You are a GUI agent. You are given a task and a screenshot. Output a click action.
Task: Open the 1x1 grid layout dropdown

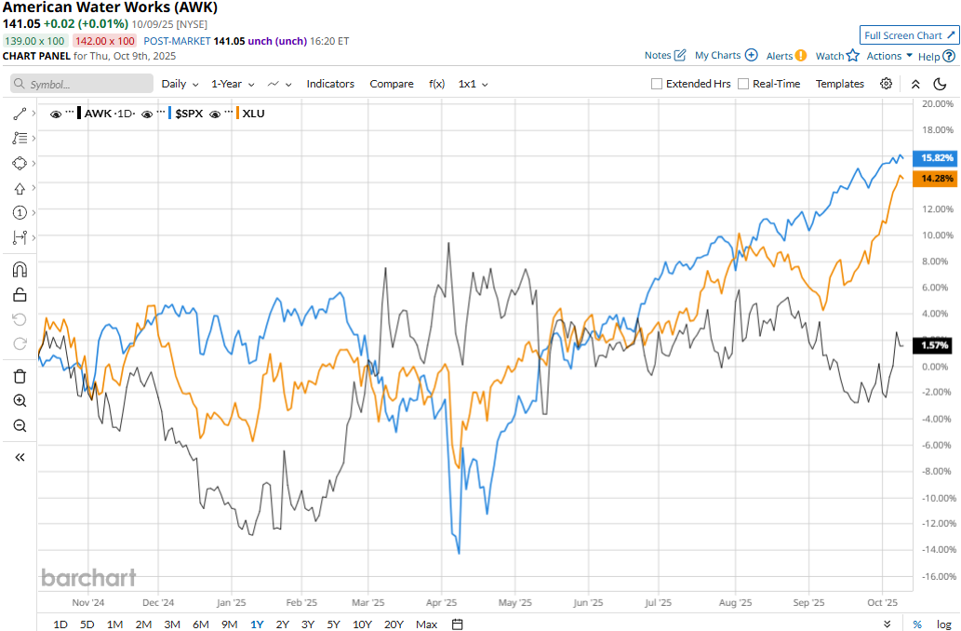point(474,84)
